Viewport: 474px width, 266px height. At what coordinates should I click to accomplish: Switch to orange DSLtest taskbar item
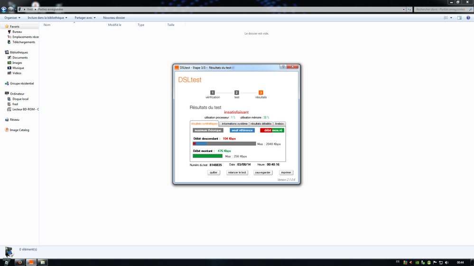pyautogui.click(x=31, y=262)
